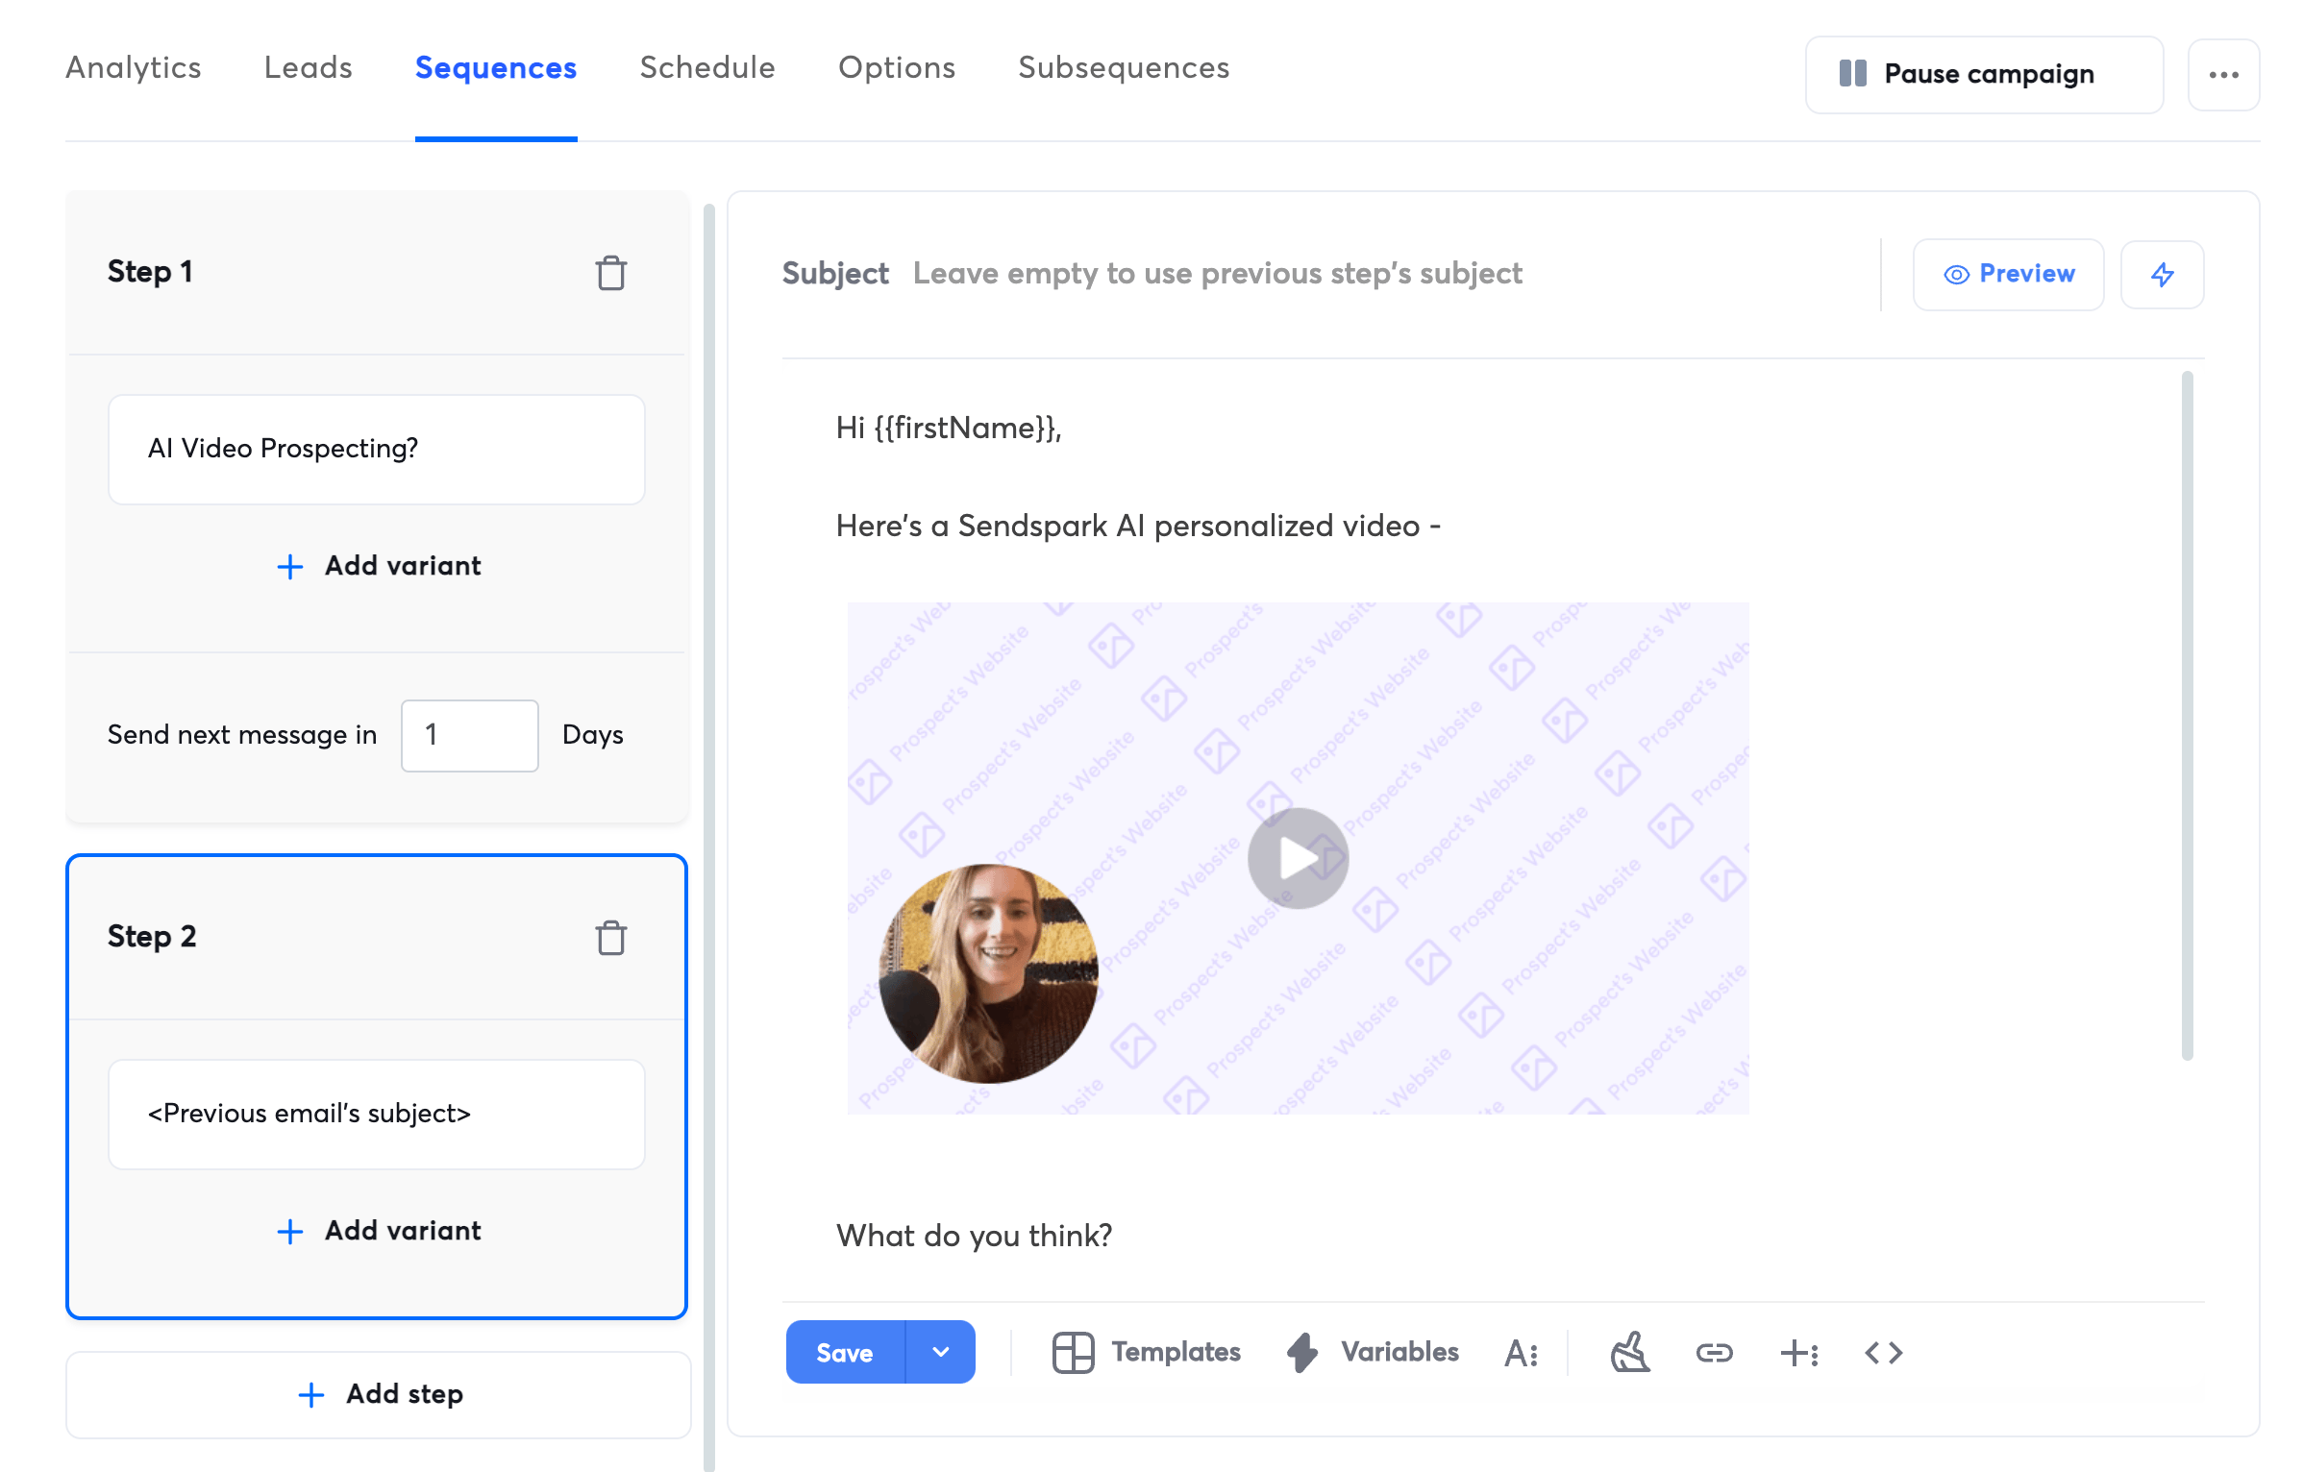
Task: Go to the Schedule tab
Action: tap(706, 68)
